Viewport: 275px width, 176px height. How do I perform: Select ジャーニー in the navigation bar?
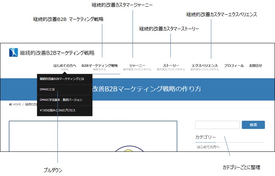coord(137,67)
